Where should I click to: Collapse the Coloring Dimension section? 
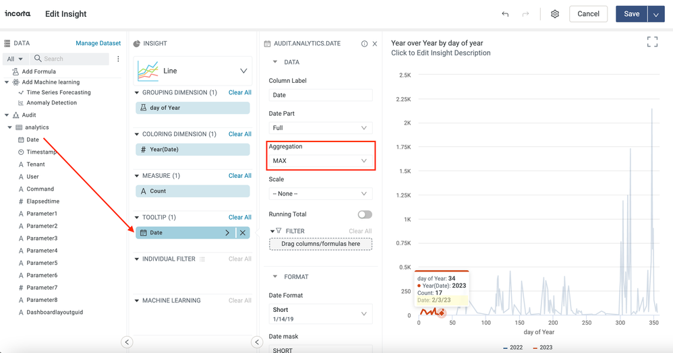pyautogui.click(x=137, y=134)
